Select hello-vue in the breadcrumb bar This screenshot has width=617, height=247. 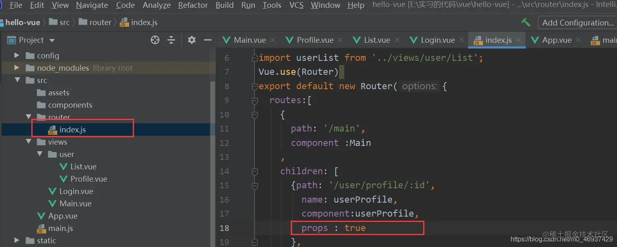23,23
